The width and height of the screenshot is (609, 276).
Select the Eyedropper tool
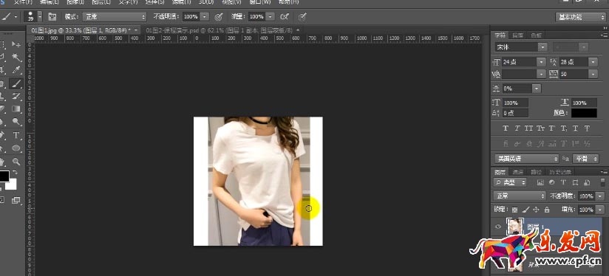tap(16, 70)
